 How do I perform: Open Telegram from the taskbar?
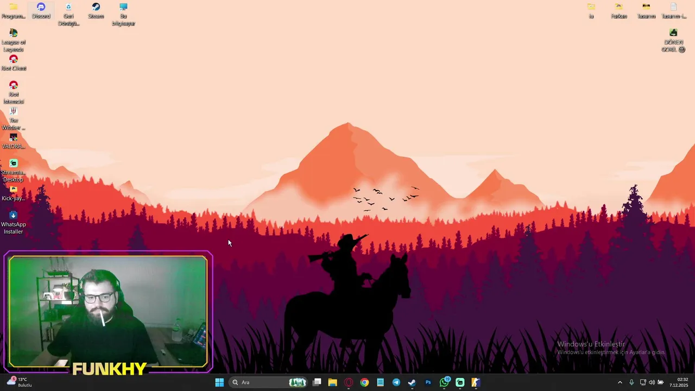[396, 382]
